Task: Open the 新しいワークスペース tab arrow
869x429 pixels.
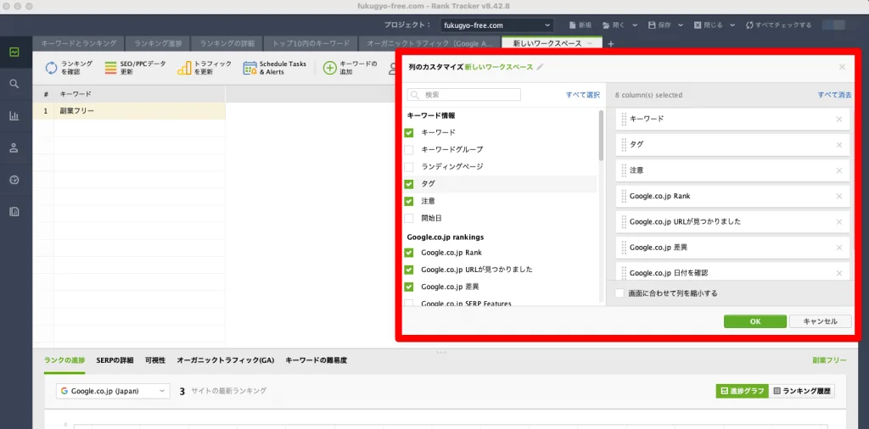Action: (x=590, y=43)
